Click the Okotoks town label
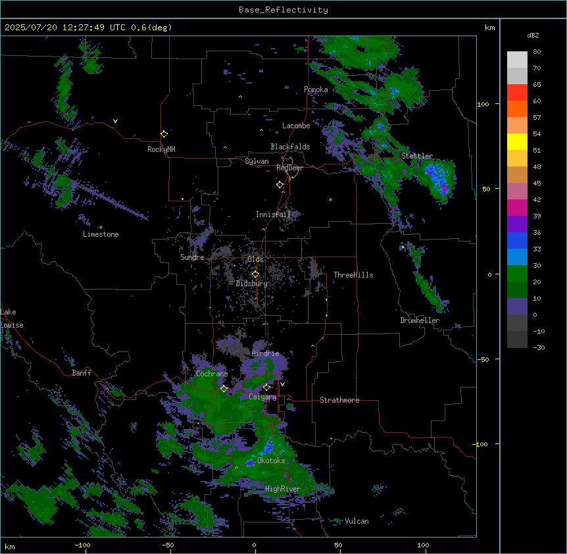Viewport: 567px width, 554px height. click(271, 461)
